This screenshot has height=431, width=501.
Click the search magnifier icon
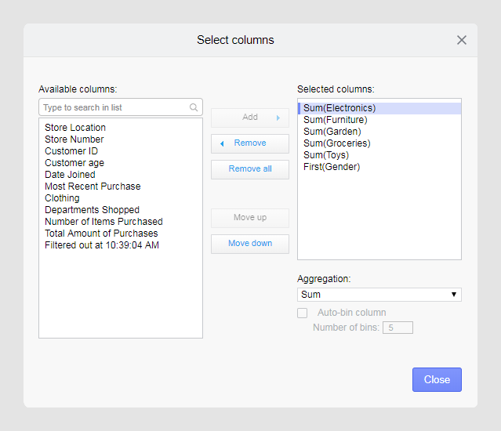[x=194, y=107]
